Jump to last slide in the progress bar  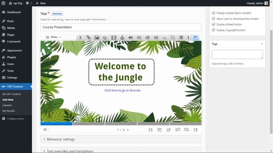tap(186, 124)
